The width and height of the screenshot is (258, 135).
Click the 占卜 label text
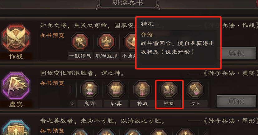(195, 104)
